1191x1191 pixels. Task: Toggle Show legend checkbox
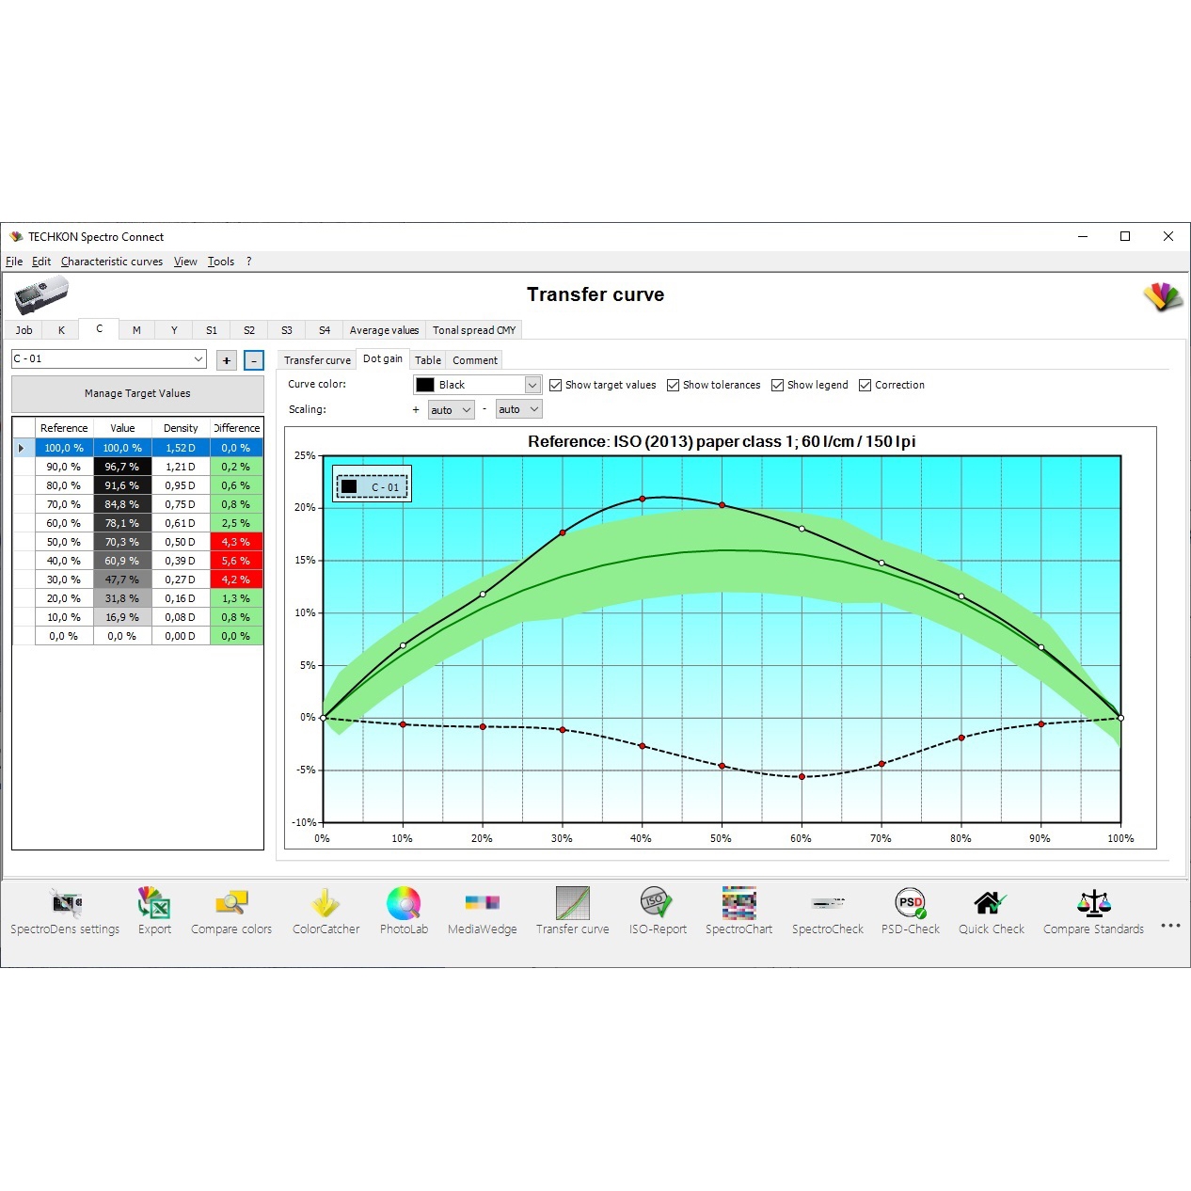point(777,385)
